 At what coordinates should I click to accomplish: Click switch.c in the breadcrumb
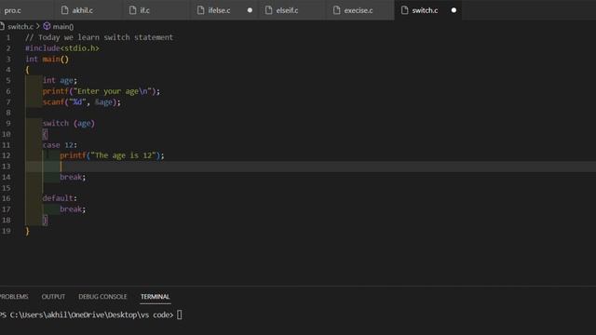[x=20, y=27]
